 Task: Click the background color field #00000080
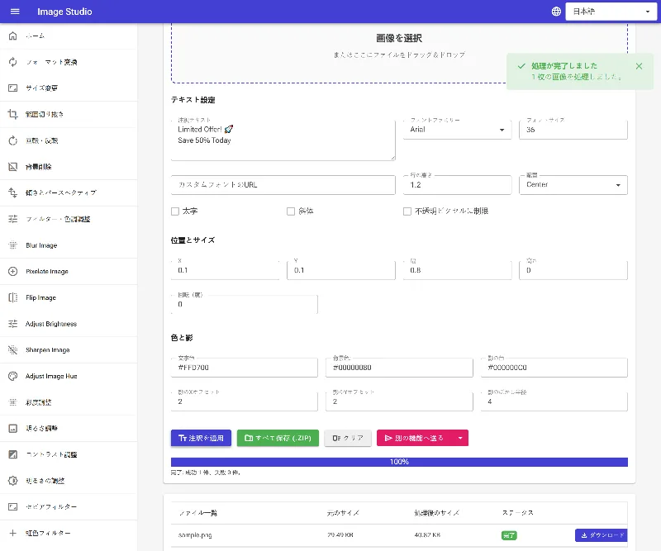click(x=399, y=368)
